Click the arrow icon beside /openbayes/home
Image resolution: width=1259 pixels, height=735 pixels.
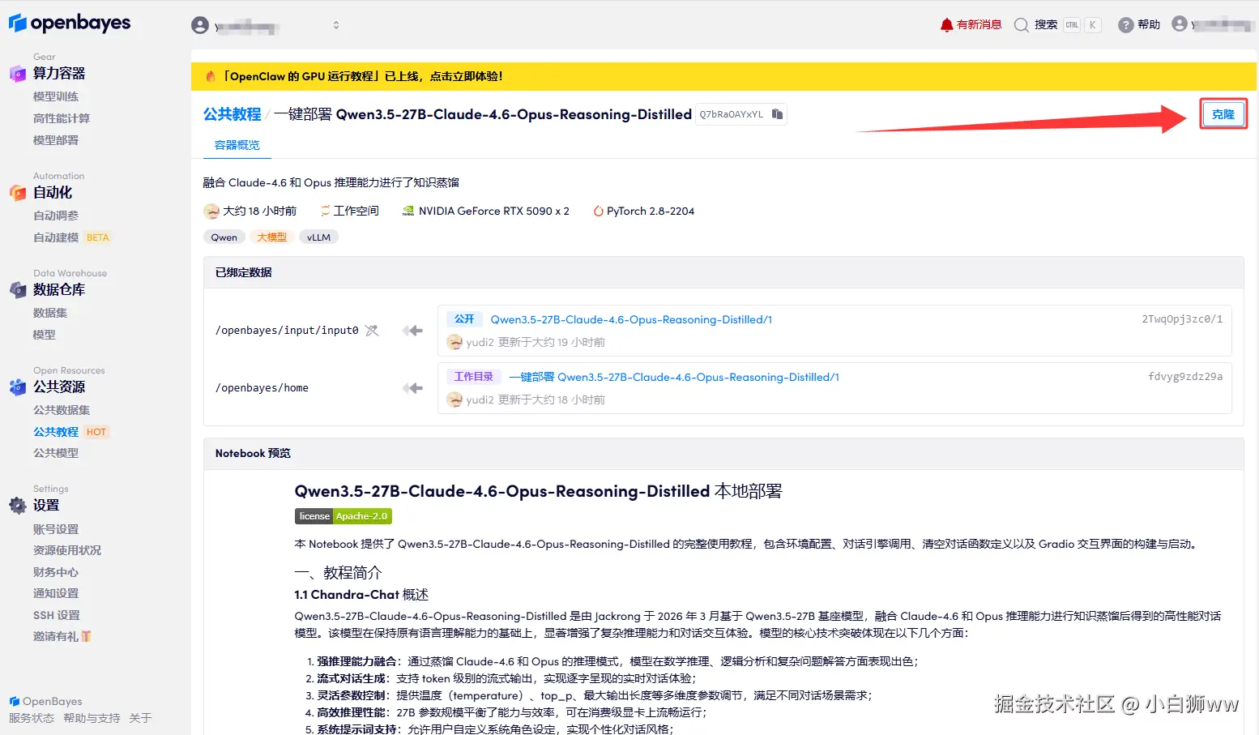(413, 388)
